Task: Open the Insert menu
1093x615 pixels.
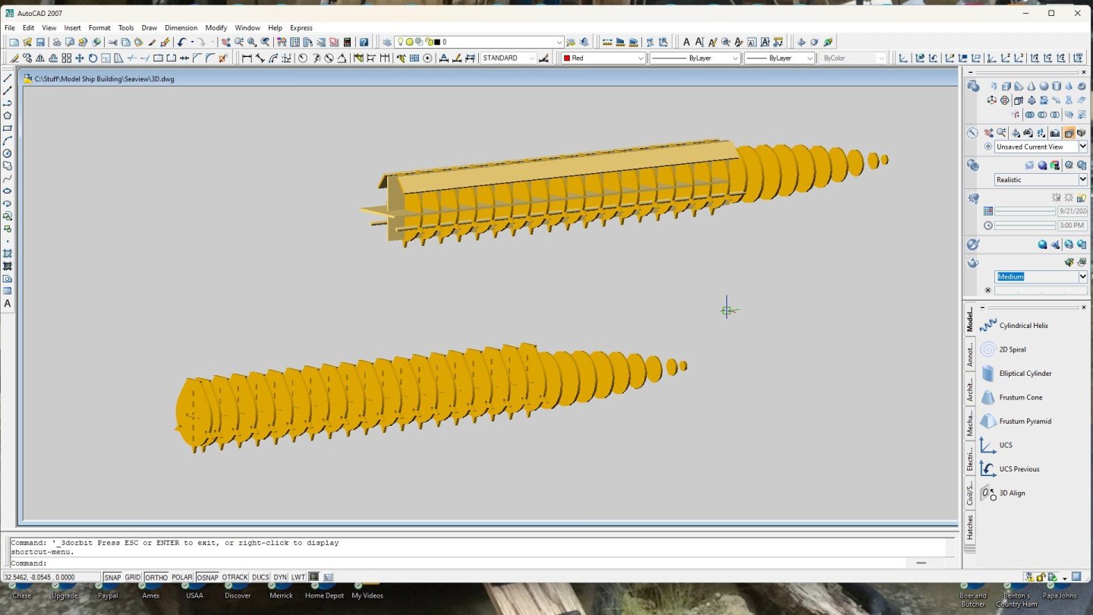Action: (x=72, y=28)
